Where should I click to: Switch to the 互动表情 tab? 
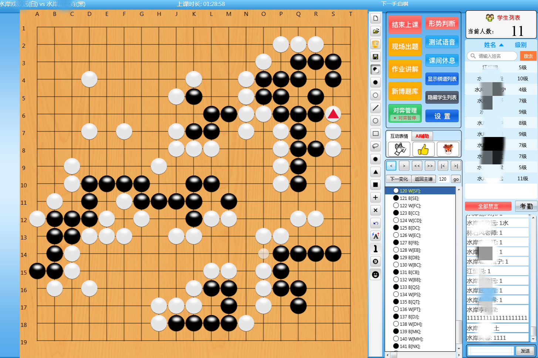coord(399,136)
